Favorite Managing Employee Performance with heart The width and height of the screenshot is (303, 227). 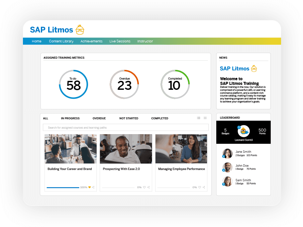[x=200, y=187]
